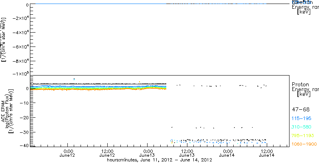Click the -30 tick on proton flux axis
319x163 pixels.
tap(24, 132)
